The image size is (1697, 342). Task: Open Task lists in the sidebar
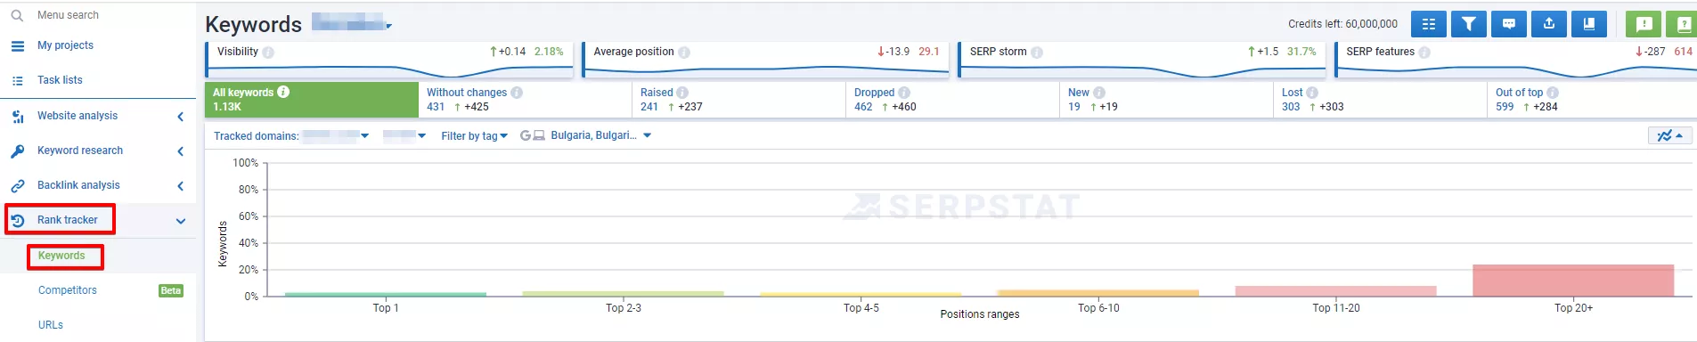tap(60, 80)
